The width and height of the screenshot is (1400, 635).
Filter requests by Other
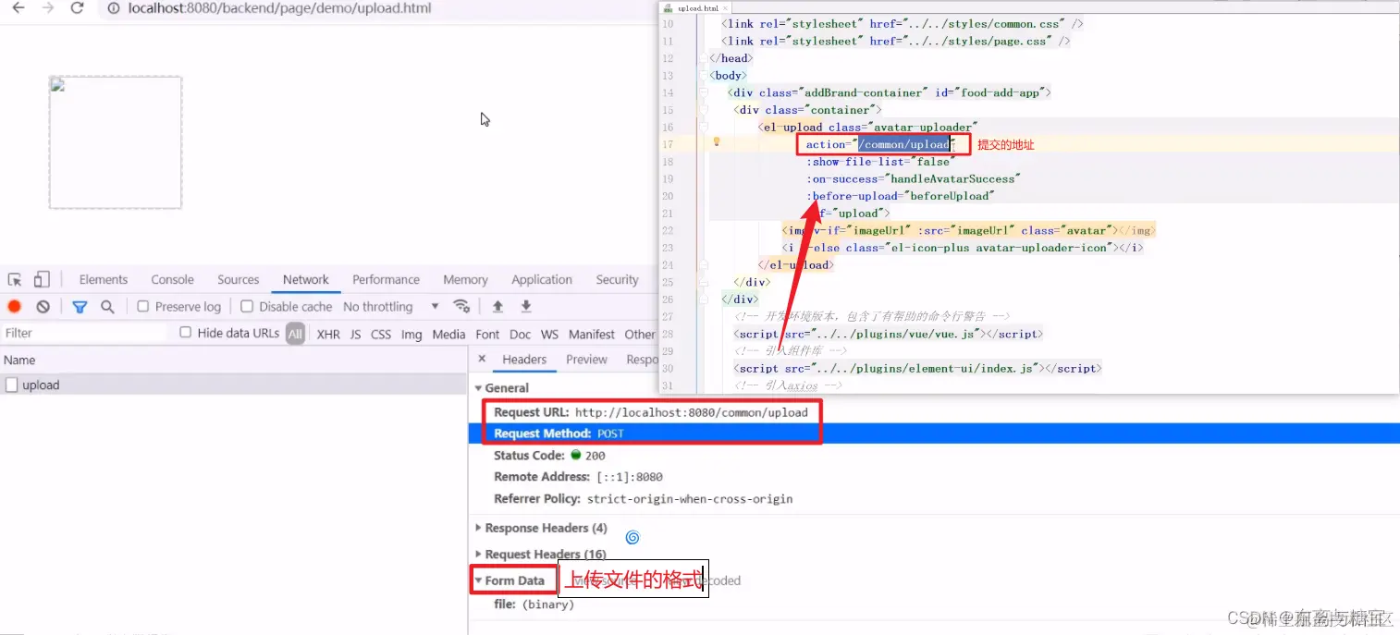tap(639, 335)
